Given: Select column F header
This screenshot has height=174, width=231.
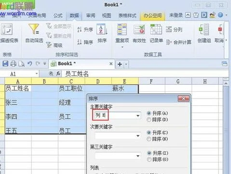Looking at the screenshot, I should pyautogui.click(x=151, y=82).
